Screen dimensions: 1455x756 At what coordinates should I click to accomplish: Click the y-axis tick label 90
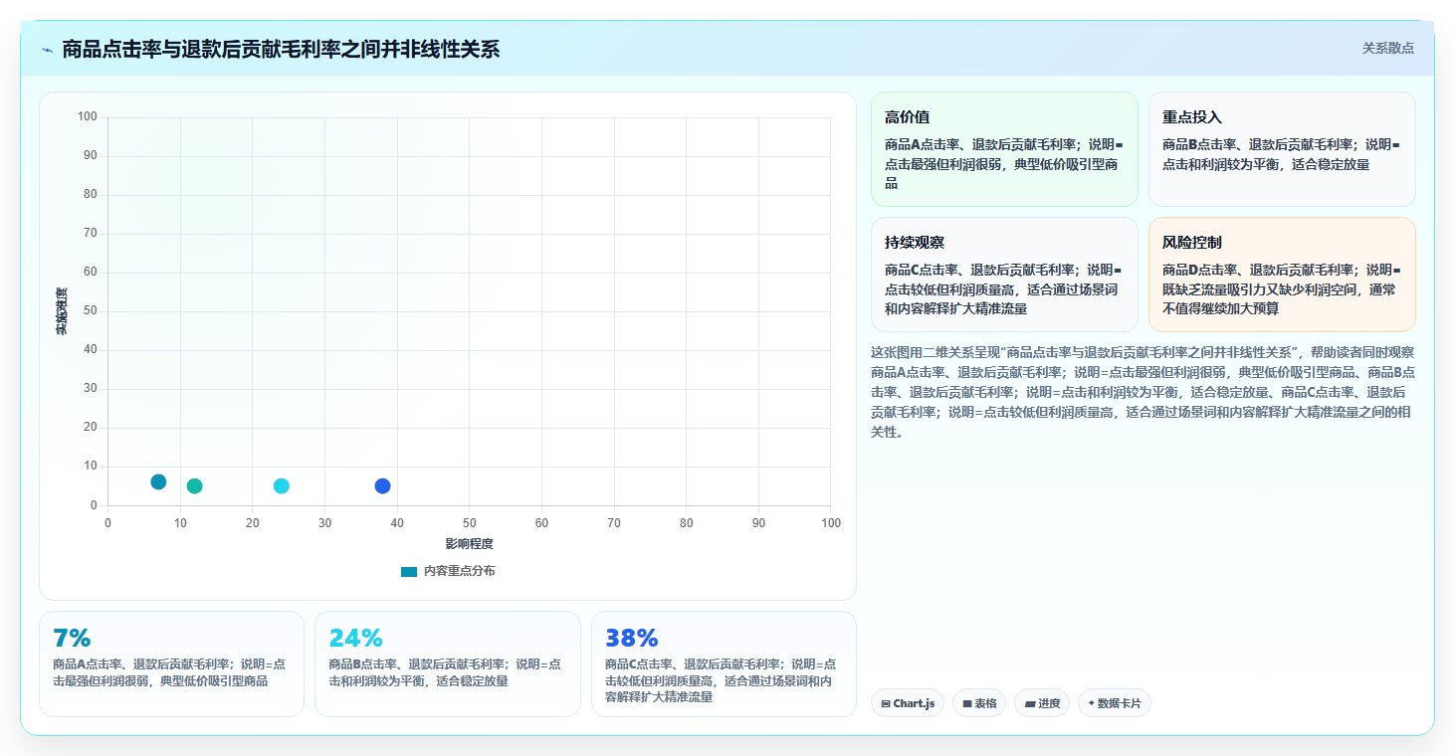(x=91, y=155)
